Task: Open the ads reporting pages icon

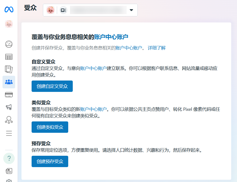Action: [x=9, y=69]
